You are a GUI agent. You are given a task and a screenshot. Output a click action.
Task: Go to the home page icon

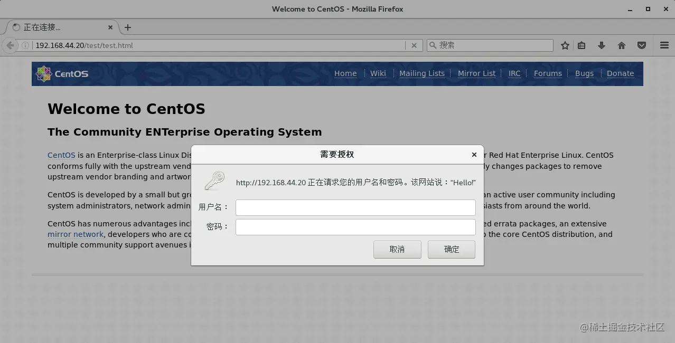click(622, 45)
